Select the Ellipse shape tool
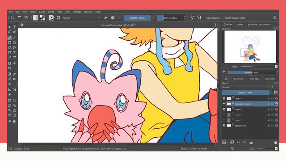 (x=14, y=43)
